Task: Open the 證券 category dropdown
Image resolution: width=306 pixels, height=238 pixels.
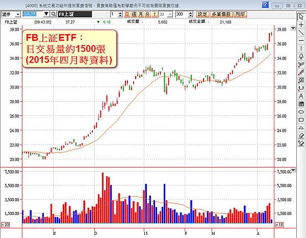Action: (x=18, y=14)
